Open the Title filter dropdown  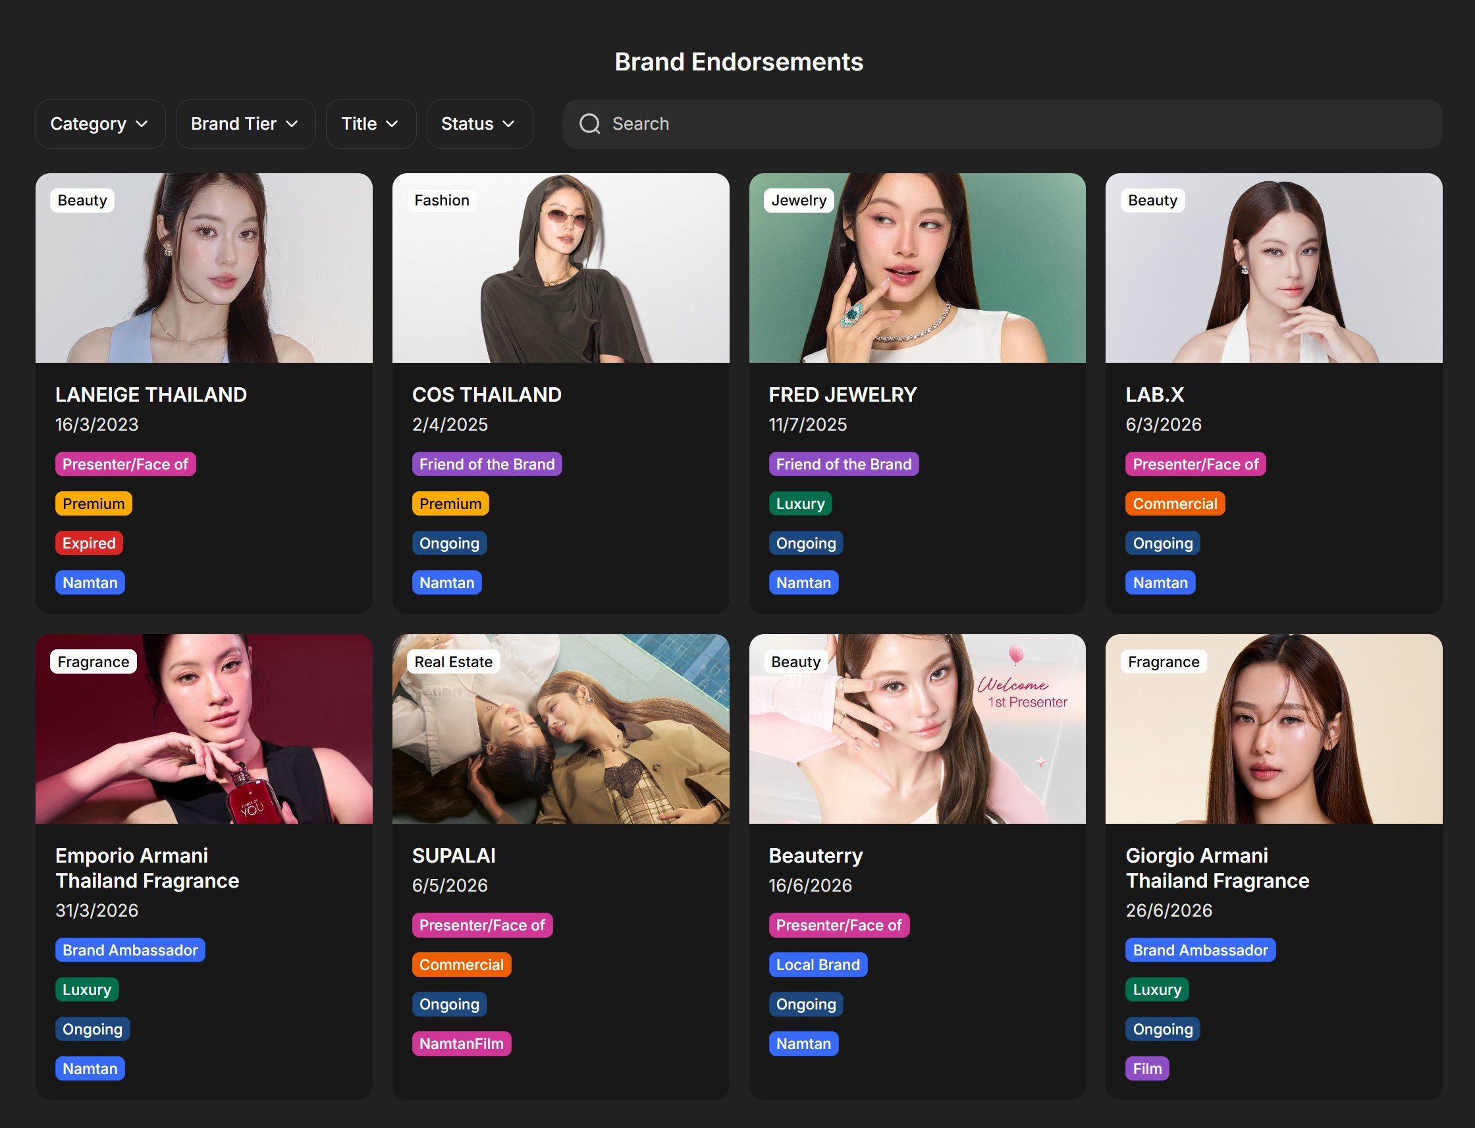(371, 124)
